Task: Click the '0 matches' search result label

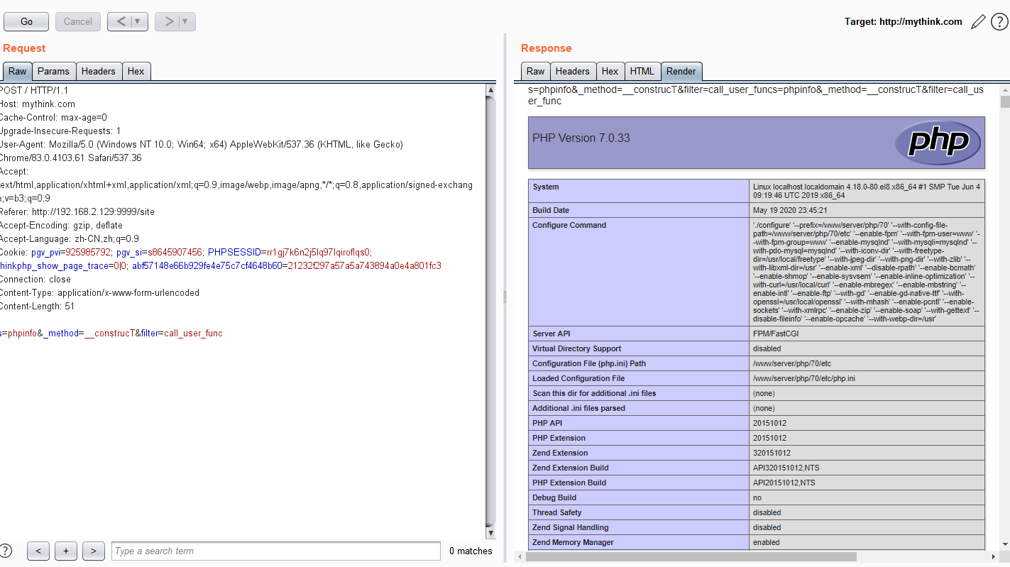Action: click(471, 551)
